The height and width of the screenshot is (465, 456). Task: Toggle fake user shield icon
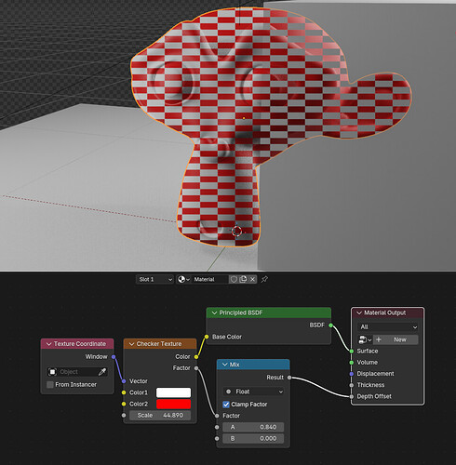234,279
